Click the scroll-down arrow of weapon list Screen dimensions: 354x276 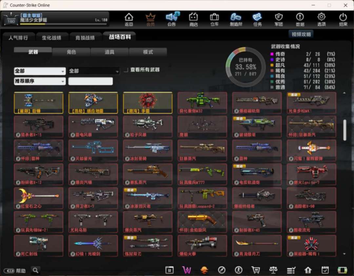pyautogui.click(x=344, y=254)
